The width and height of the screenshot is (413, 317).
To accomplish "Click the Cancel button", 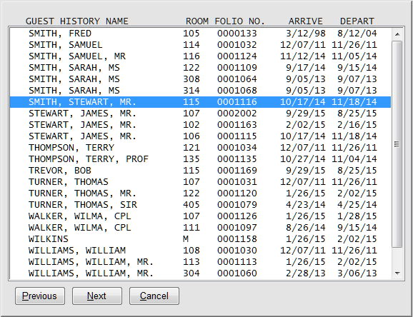I will pyautogui.click(x=154, y=296).
